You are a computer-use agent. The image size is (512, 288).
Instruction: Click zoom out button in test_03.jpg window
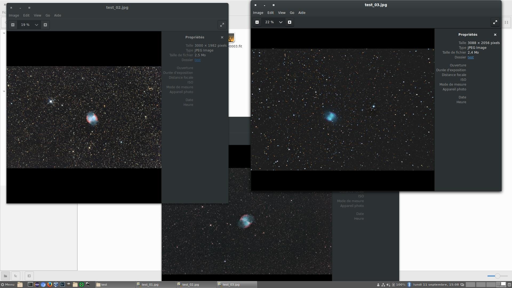257,22
